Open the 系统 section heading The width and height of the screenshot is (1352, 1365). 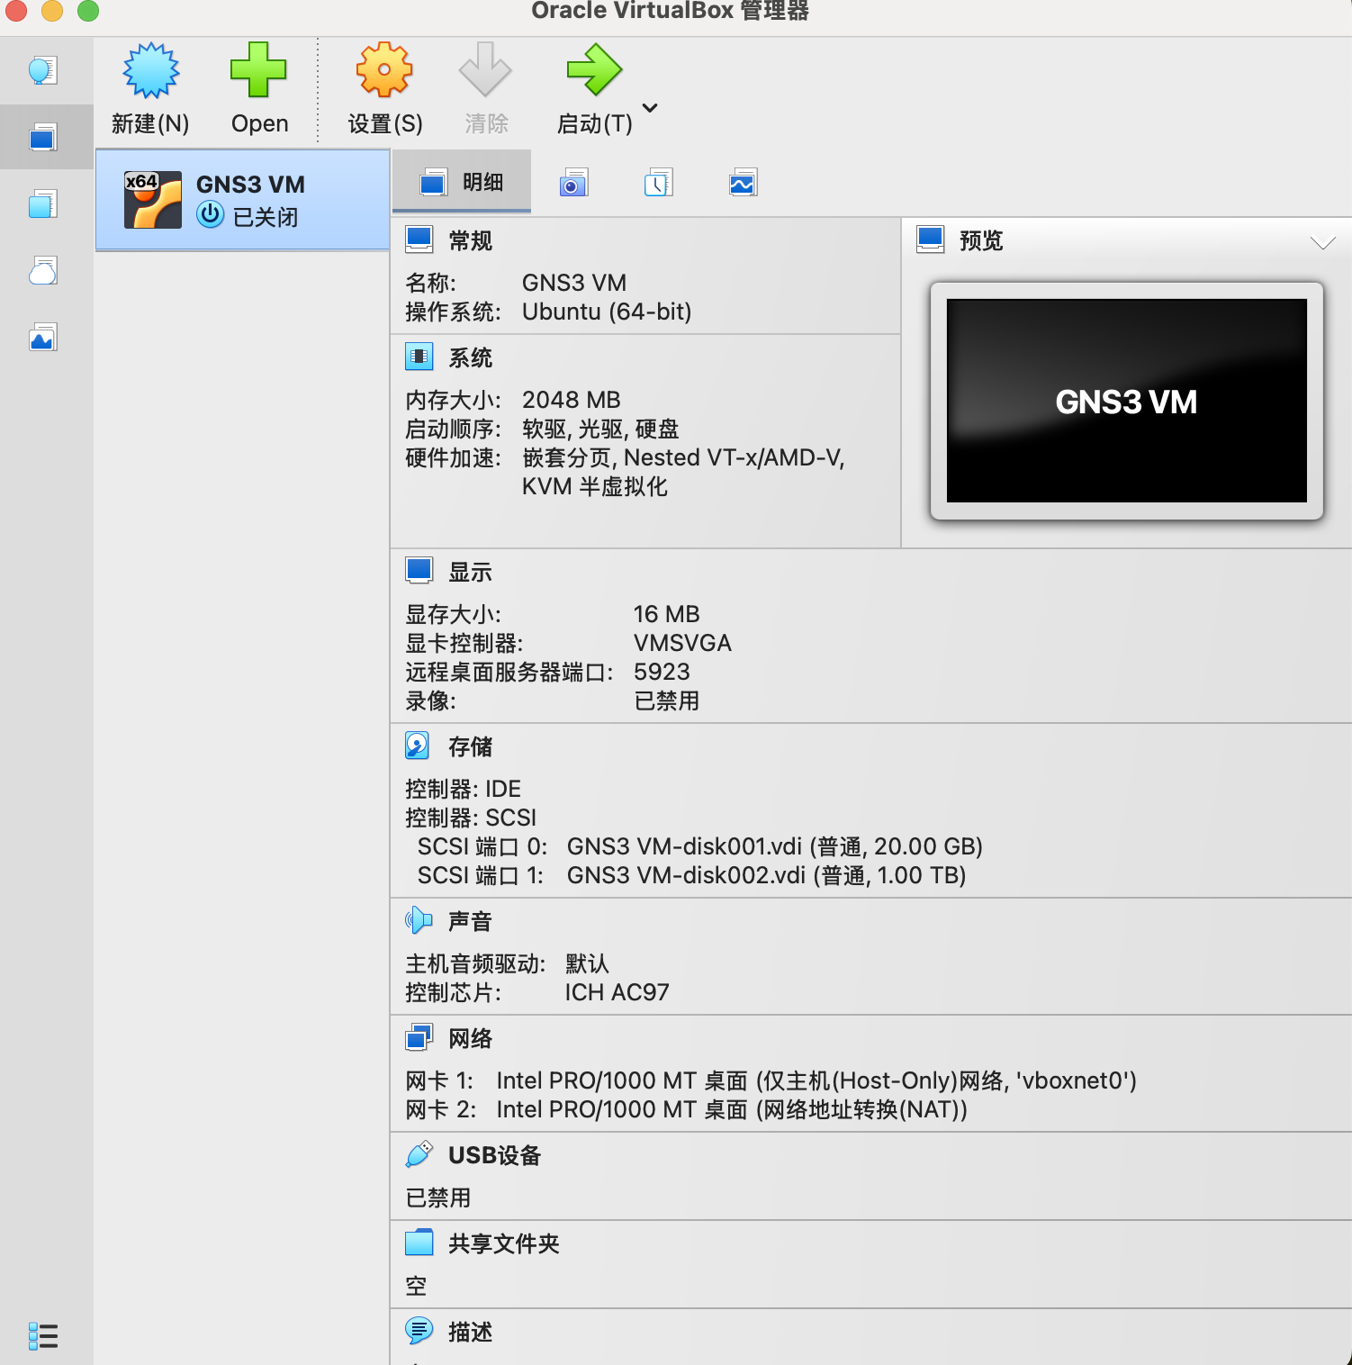tap(471, 357)
